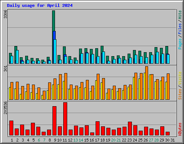This screenshot has width=184, height=144.
Task: Click green weekend day label 20
Action: pos(113,140)
